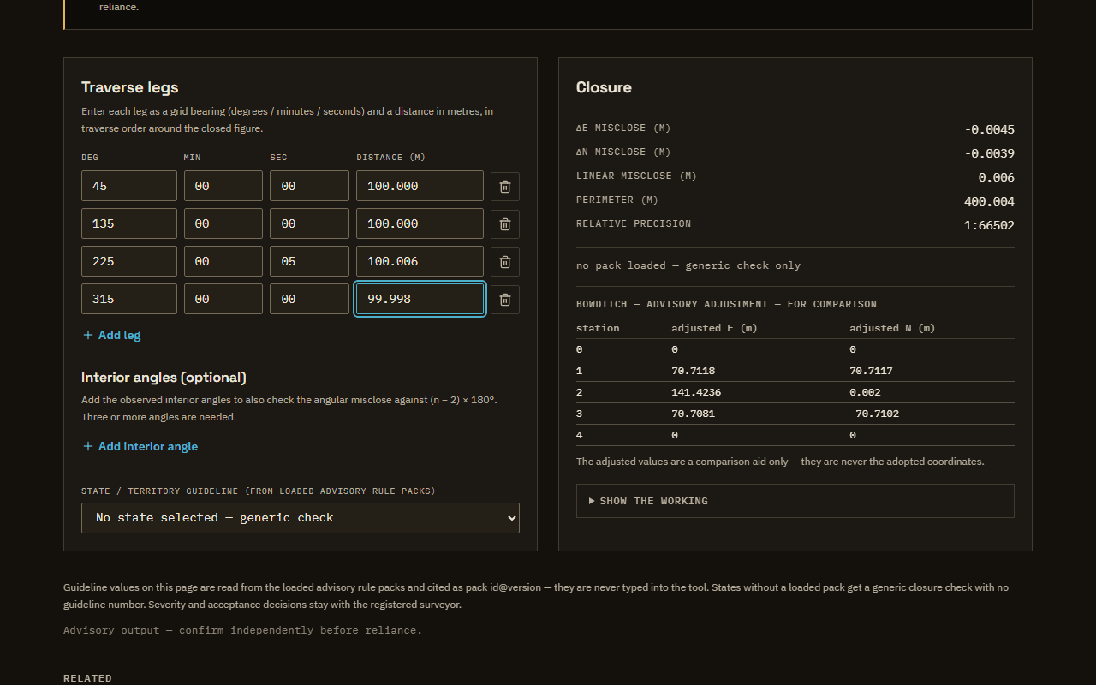This screenshot has height=685, width=1096.
Task: Delete the 135 degree traverse leg
Action: [x=505, y=223]
